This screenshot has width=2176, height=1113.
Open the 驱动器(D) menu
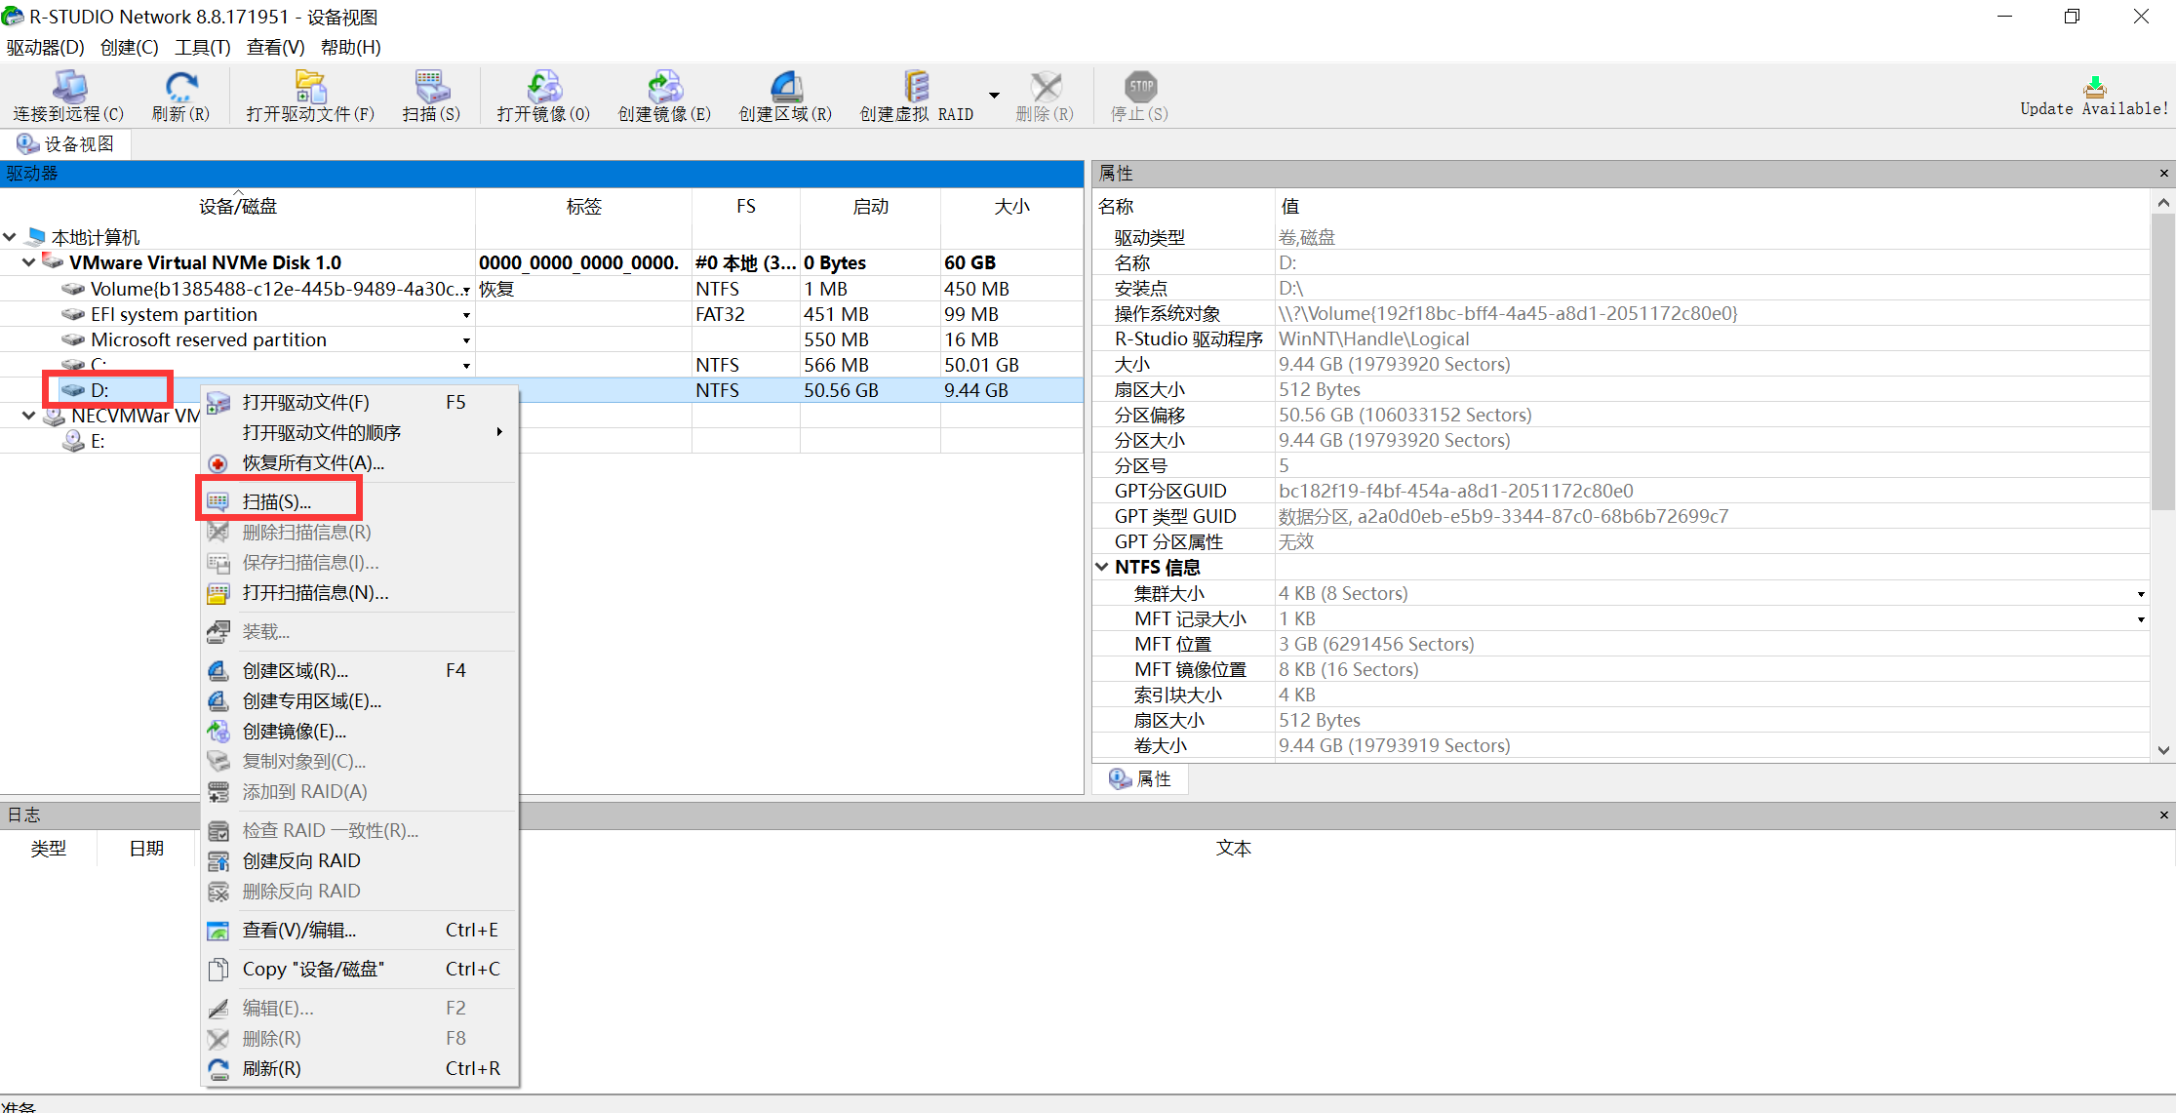tap(45, 47)
